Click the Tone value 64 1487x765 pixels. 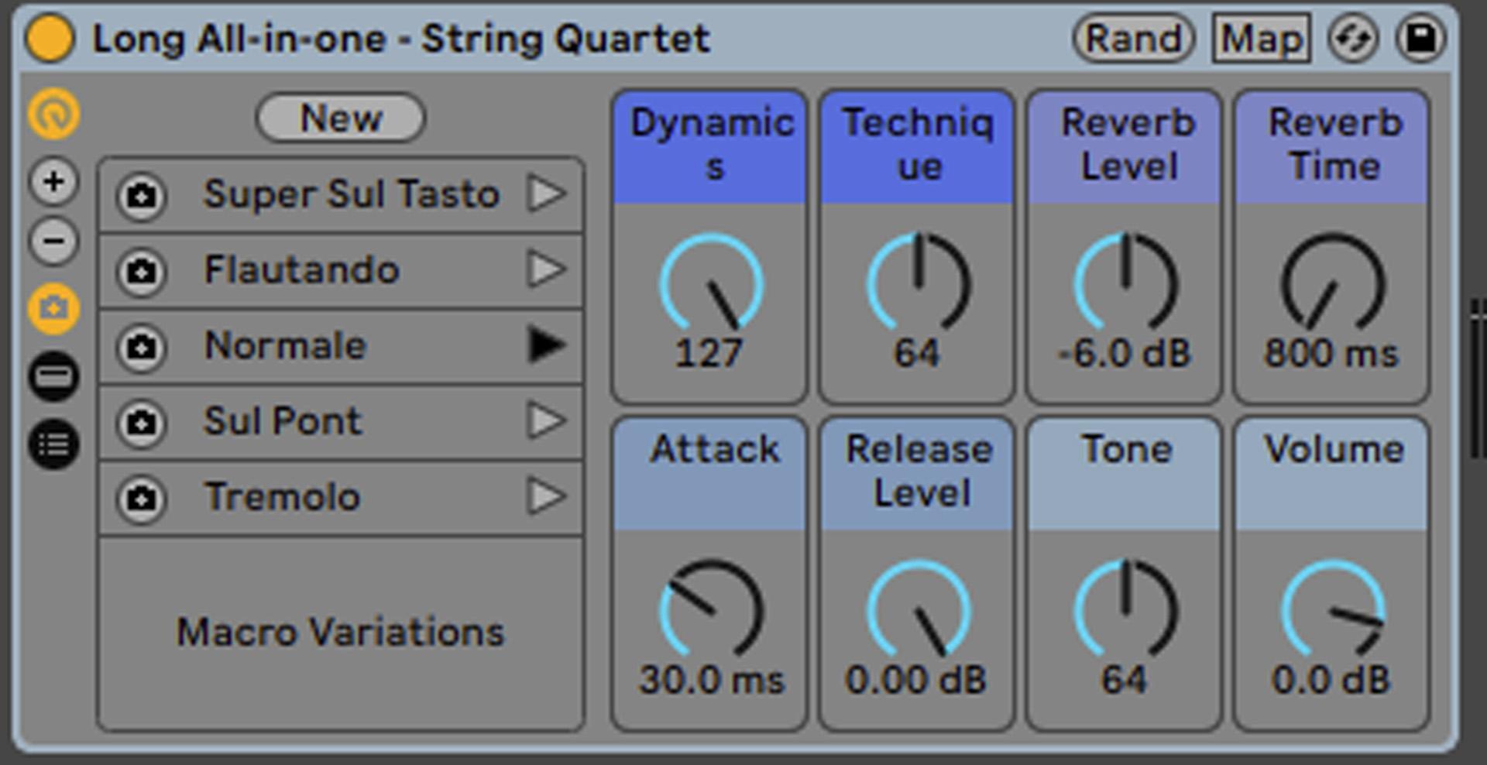tap(1125, 680)
